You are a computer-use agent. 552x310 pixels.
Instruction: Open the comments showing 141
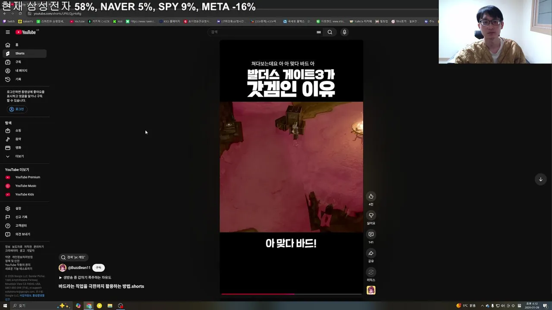tap(371, 234)
